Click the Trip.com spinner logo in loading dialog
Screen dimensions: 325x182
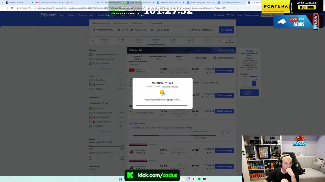click(x=162, y=93)
